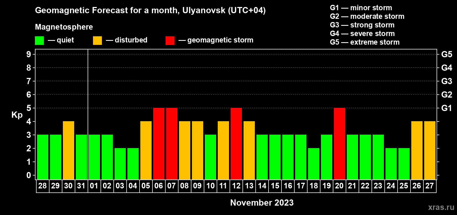Viewport: 457px width, 215px height.
Task: Click the green bar for November 18
Action: click(314, 164)
